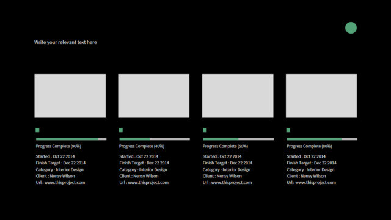Image resolution: width=391 pixels, height=220 pixels.
Task: Click 'Category : Interior Design' in the third column
Action: coord(227,170)
